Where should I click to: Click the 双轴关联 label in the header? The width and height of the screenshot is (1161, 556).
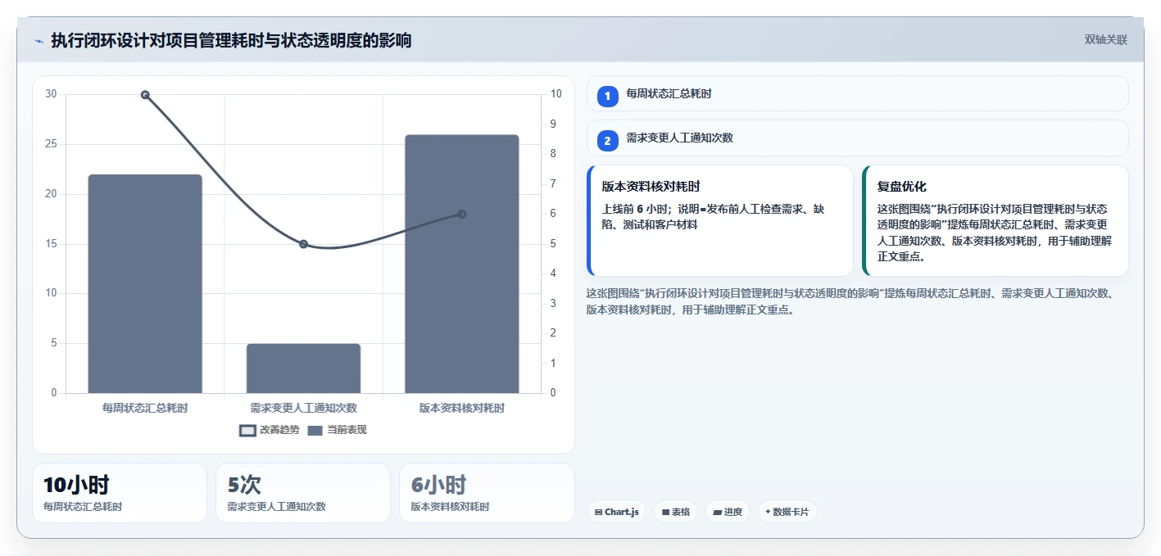[x=1106, y=40]
